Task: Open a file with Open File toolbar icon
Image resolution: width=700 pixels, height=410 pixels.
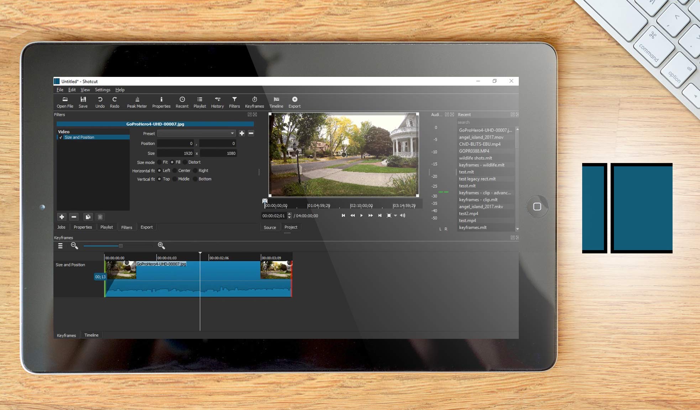Action: (x=64, y=102)
